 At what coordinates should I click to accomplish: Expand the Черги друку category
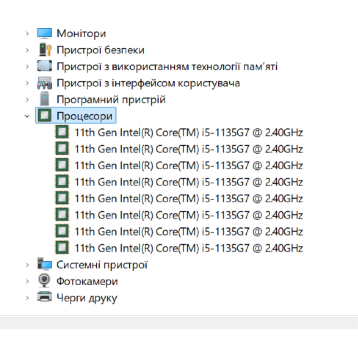[x=27, y=298]
